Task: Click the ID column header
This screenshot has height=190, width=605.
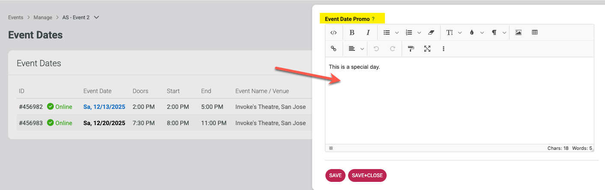Action: click(22, 91)
